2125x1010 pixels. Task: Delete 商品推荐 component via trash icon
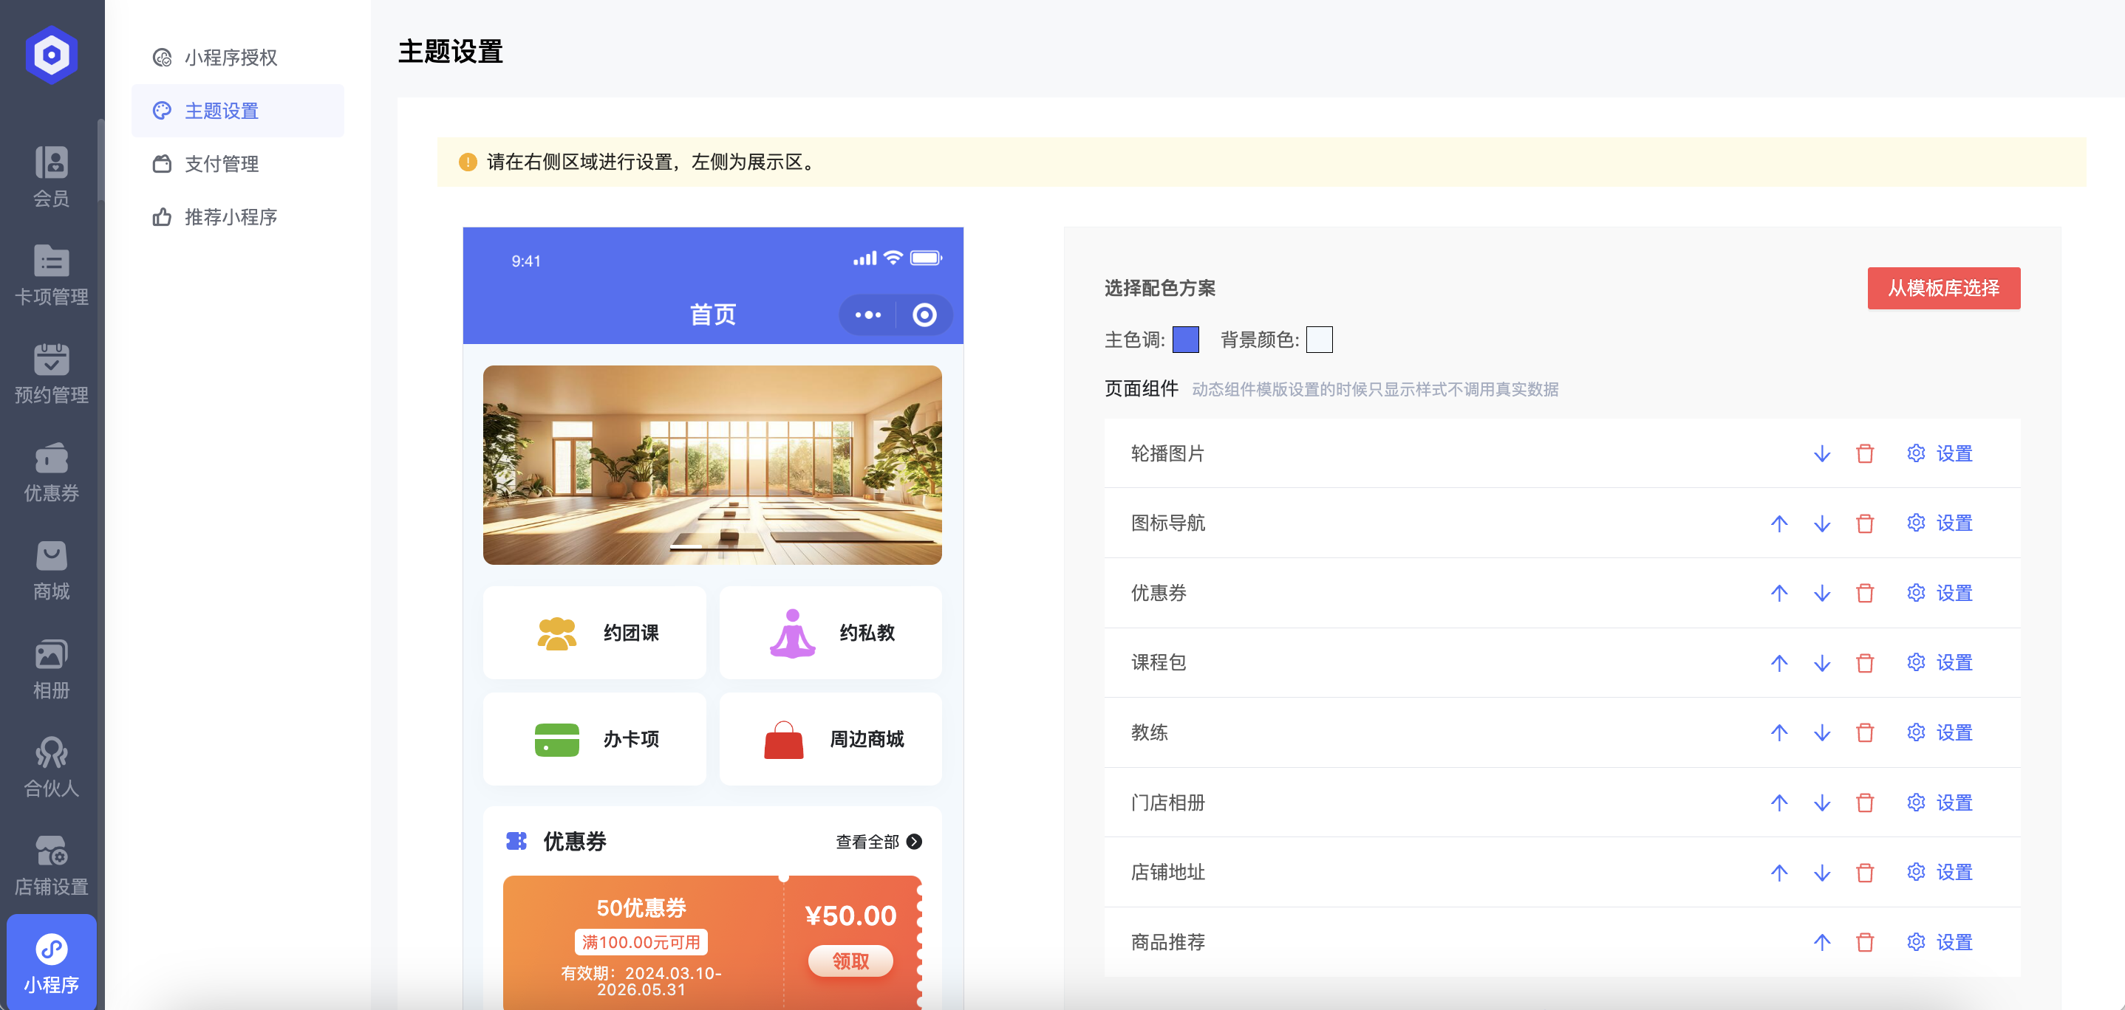pyautogui.click(x=1864, y=941)
